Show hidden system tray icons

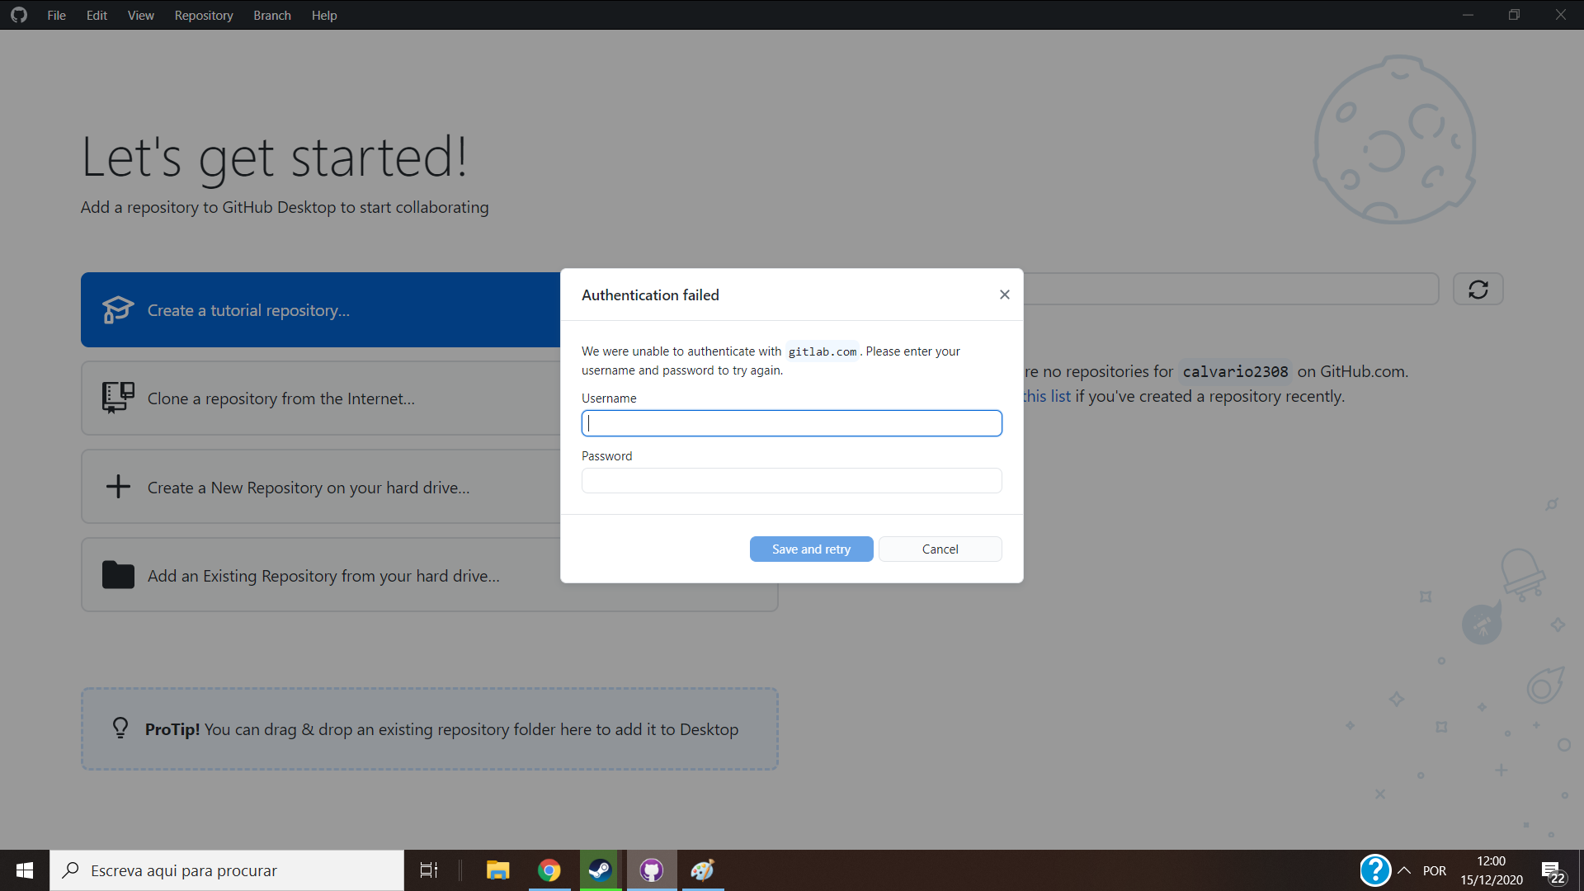click(1404, 870)
